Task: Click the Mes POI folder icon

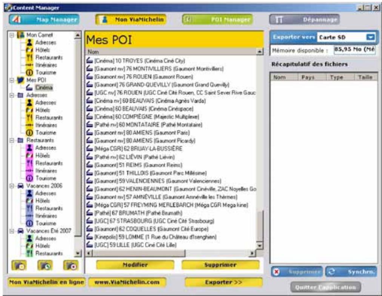Action: click(21, 80)
